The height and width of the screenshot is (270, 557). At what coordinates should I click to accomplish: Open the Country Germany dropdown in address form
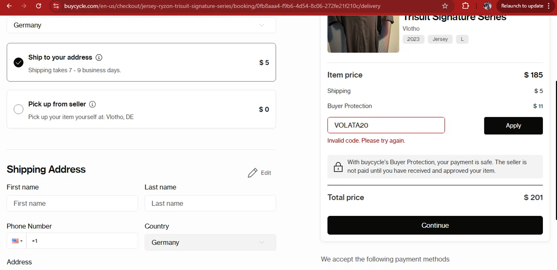(210, 243)
